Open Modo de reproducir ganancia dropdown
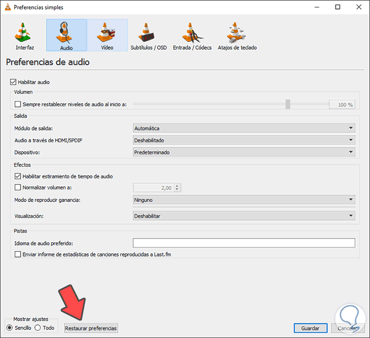This screenshot has height=338, width=370. pos(244,200)
